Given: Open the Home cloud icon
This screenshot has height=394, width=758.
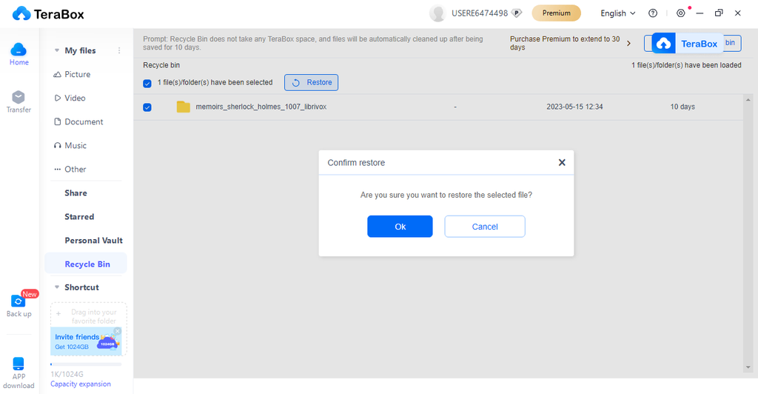Looking at the screenshot, I should coord(19,50).
